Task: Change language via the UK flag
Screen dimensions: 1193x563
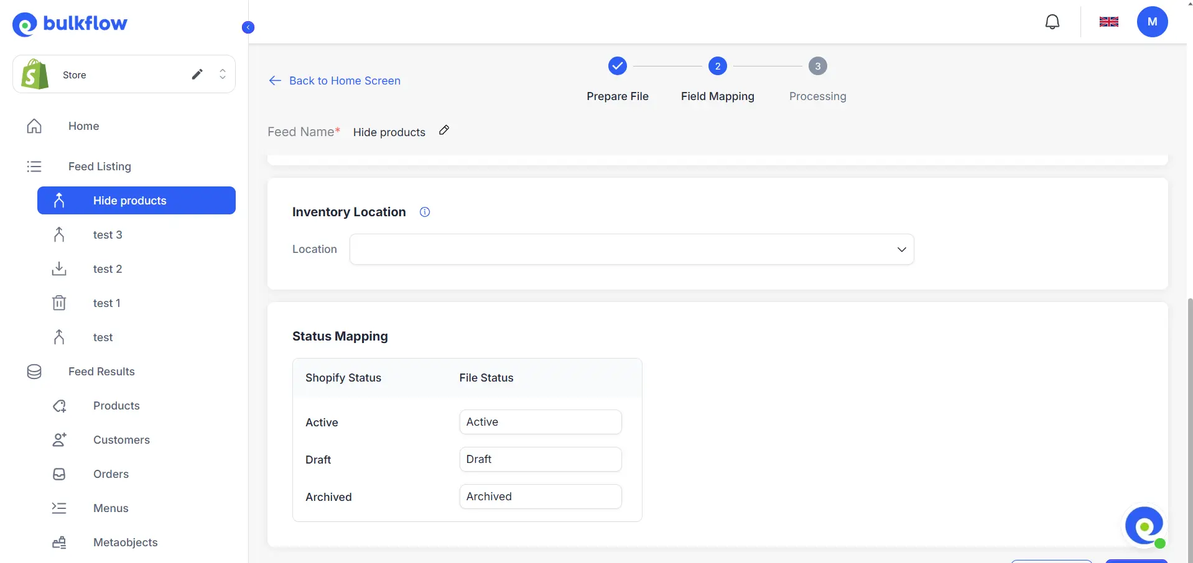Action: pos(1108,21)
